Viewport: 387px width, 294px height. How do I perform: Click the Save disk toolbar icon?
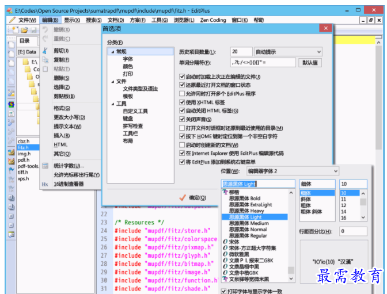(33, 30)
